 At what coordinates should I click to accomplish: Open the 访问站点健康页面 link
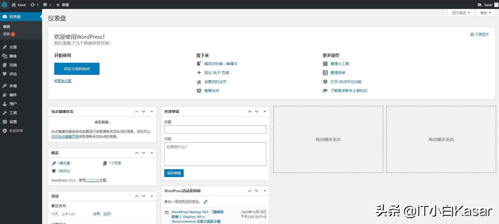[x=65, y=137]
